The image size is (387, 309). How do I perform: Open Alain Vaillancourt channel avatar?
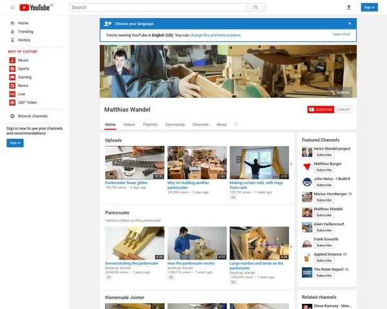[307, 227]
